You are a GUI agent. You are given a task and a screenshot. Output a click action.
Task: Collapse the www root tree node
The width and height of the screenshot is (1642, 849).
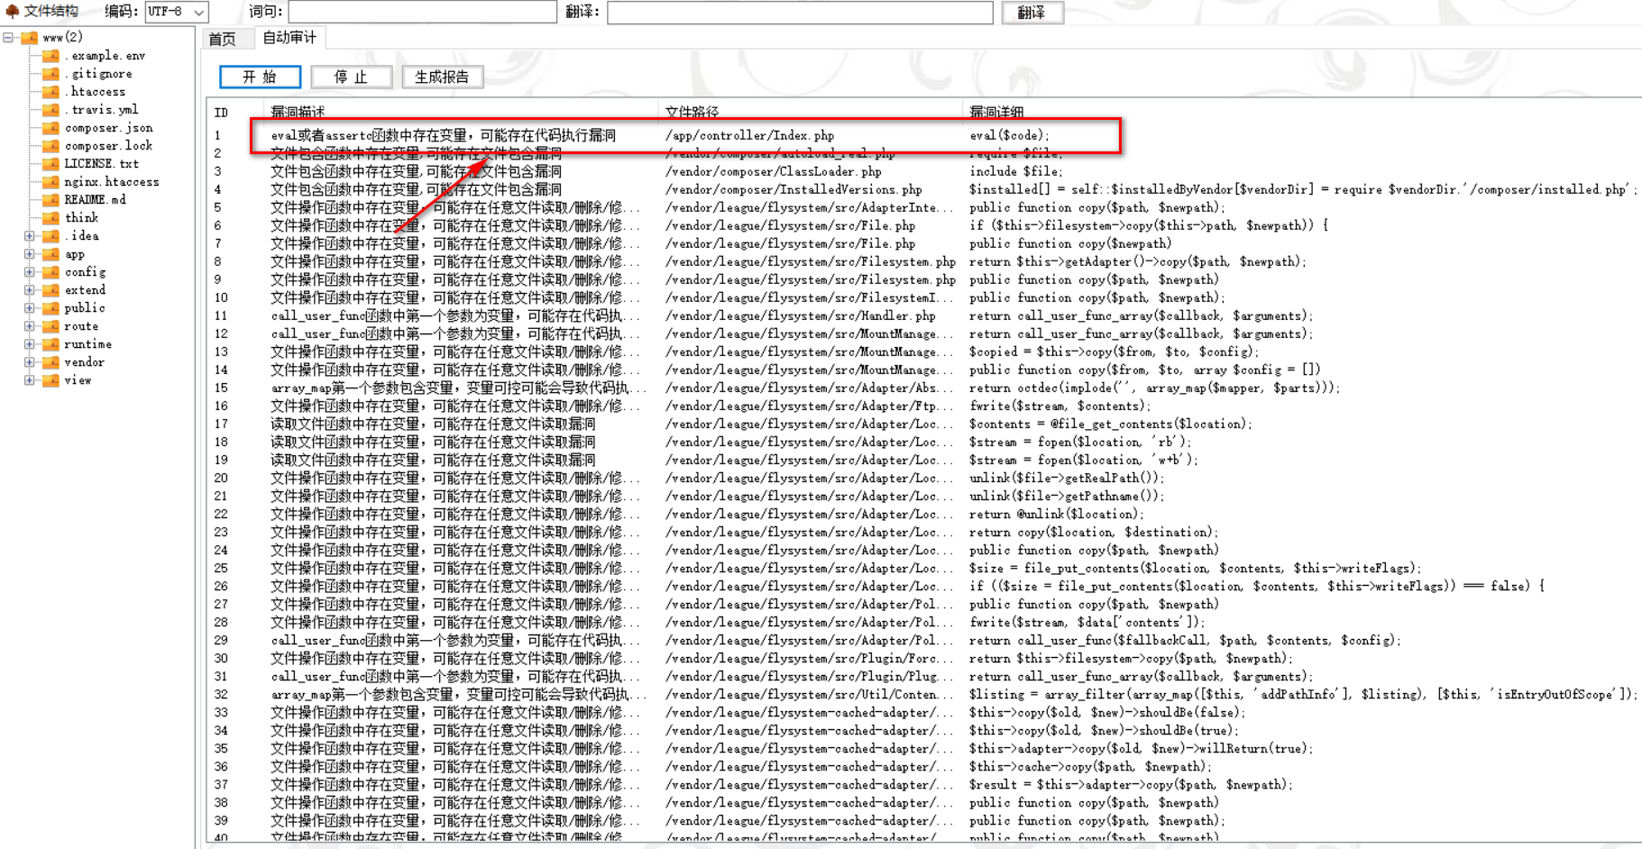8,38
